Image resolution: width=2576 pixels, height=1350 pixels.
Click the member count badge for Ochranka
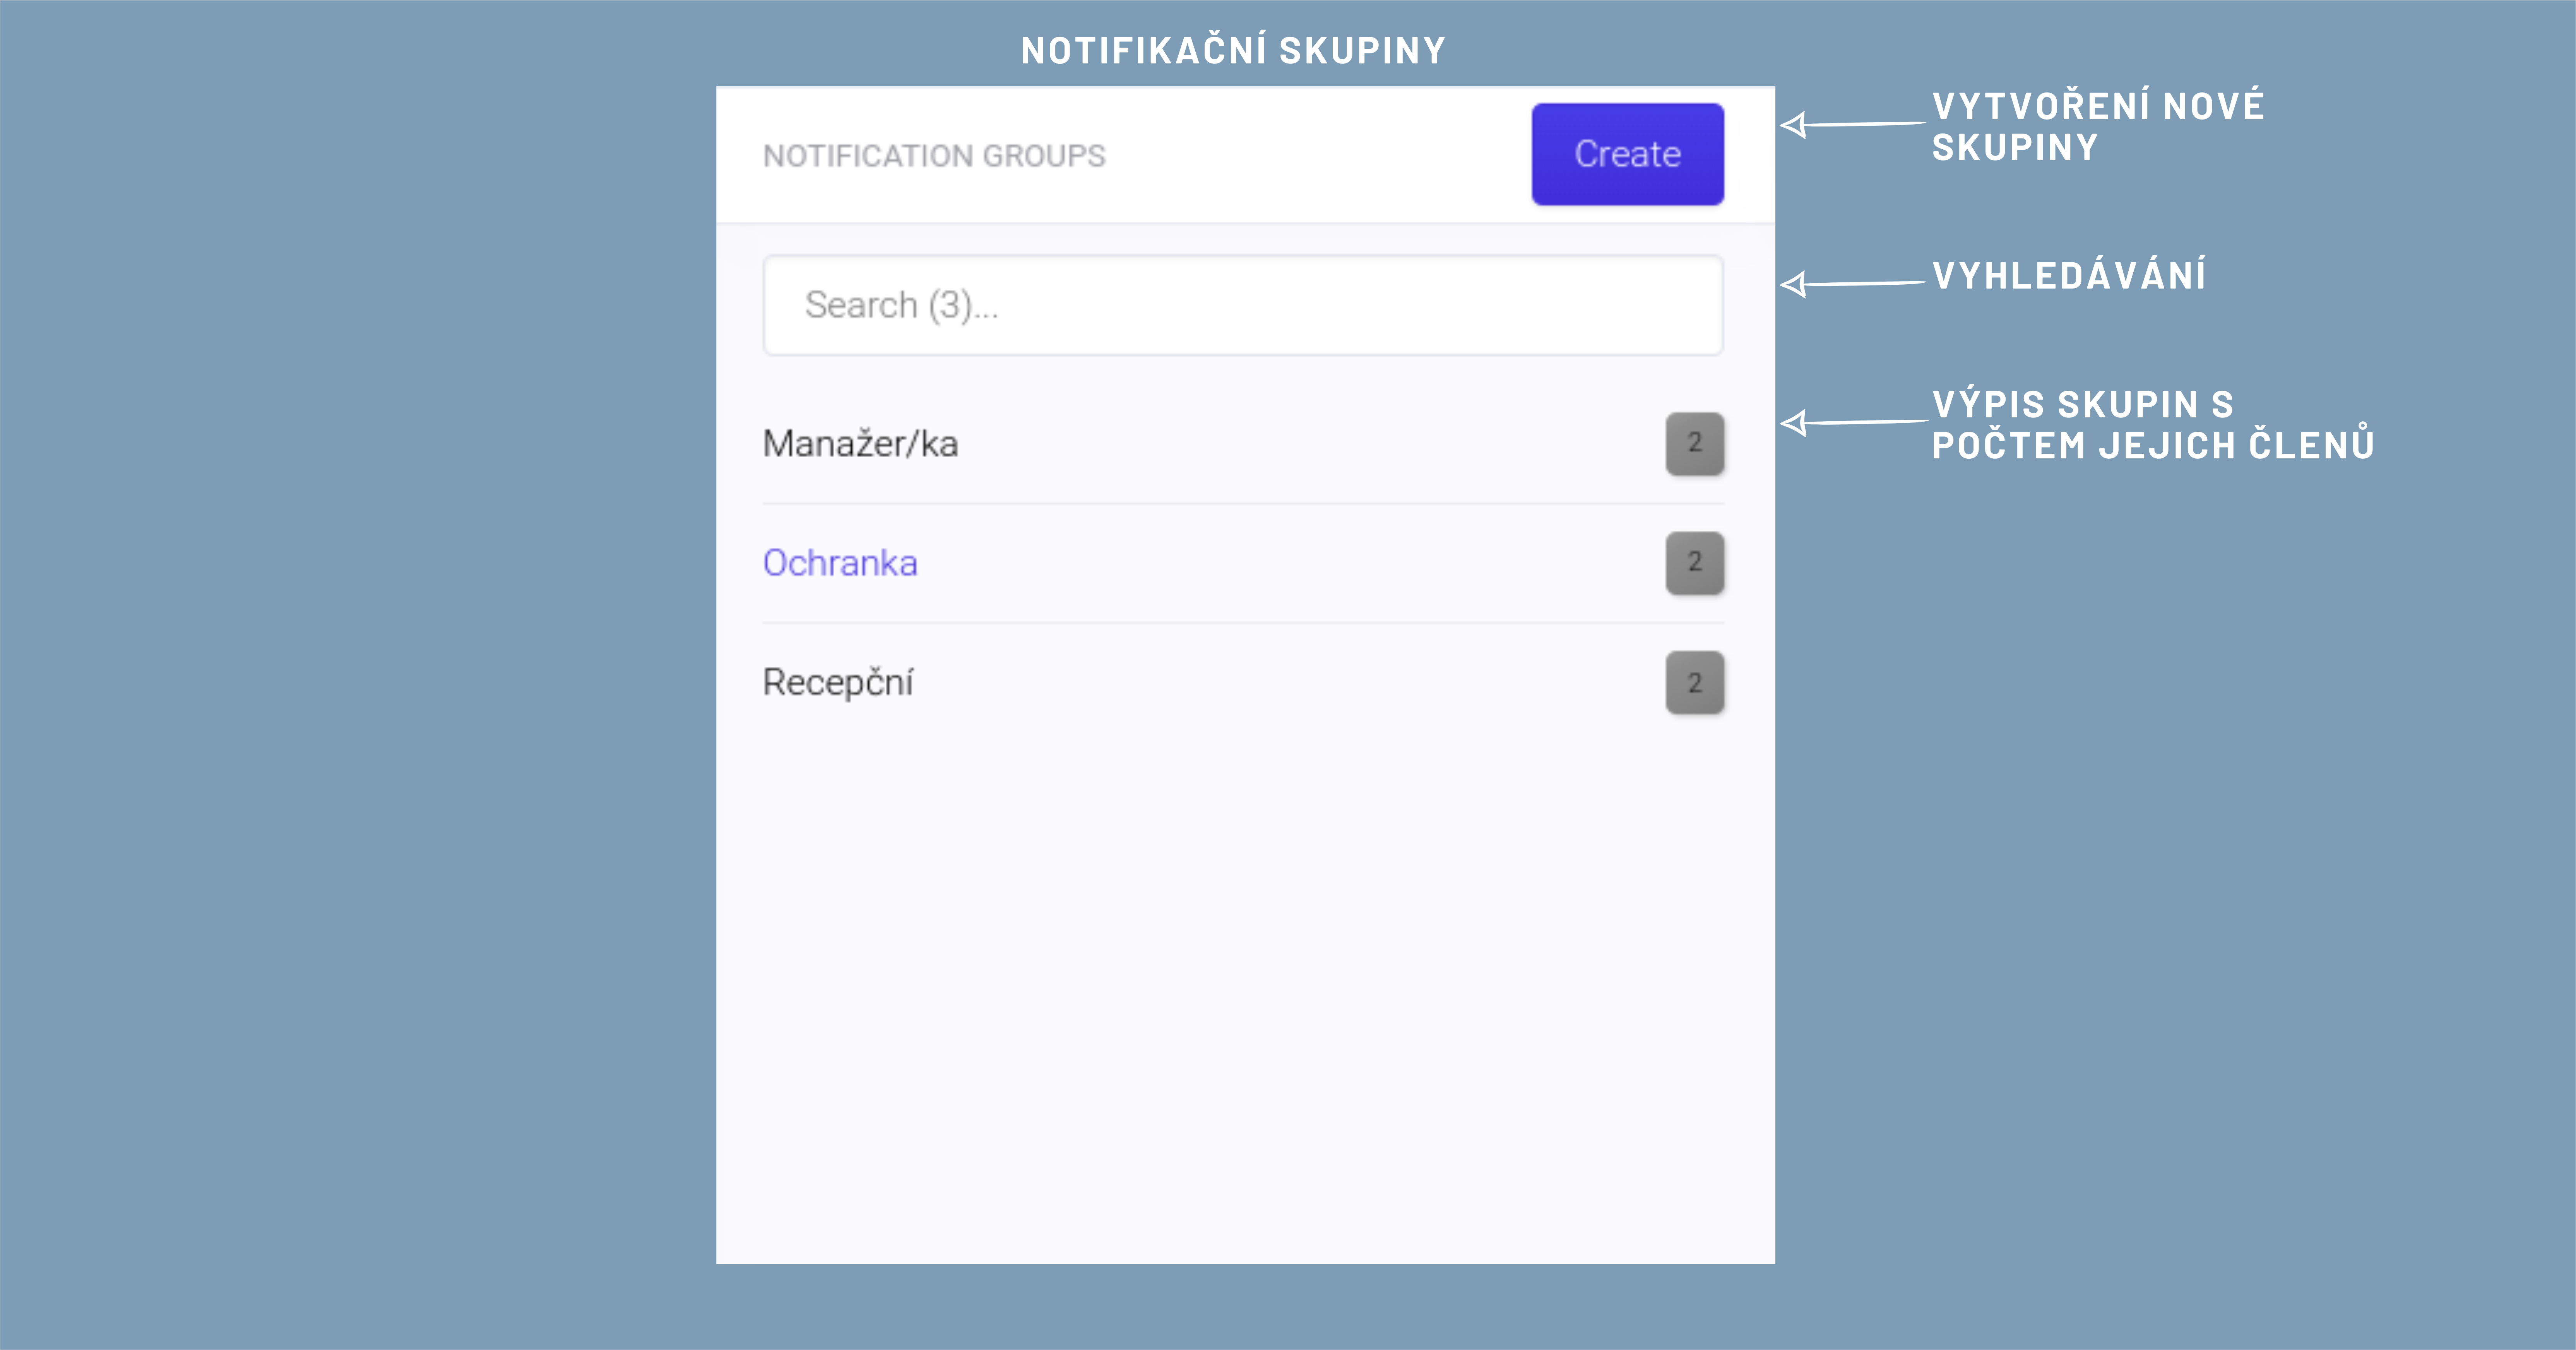(1694, 563)
